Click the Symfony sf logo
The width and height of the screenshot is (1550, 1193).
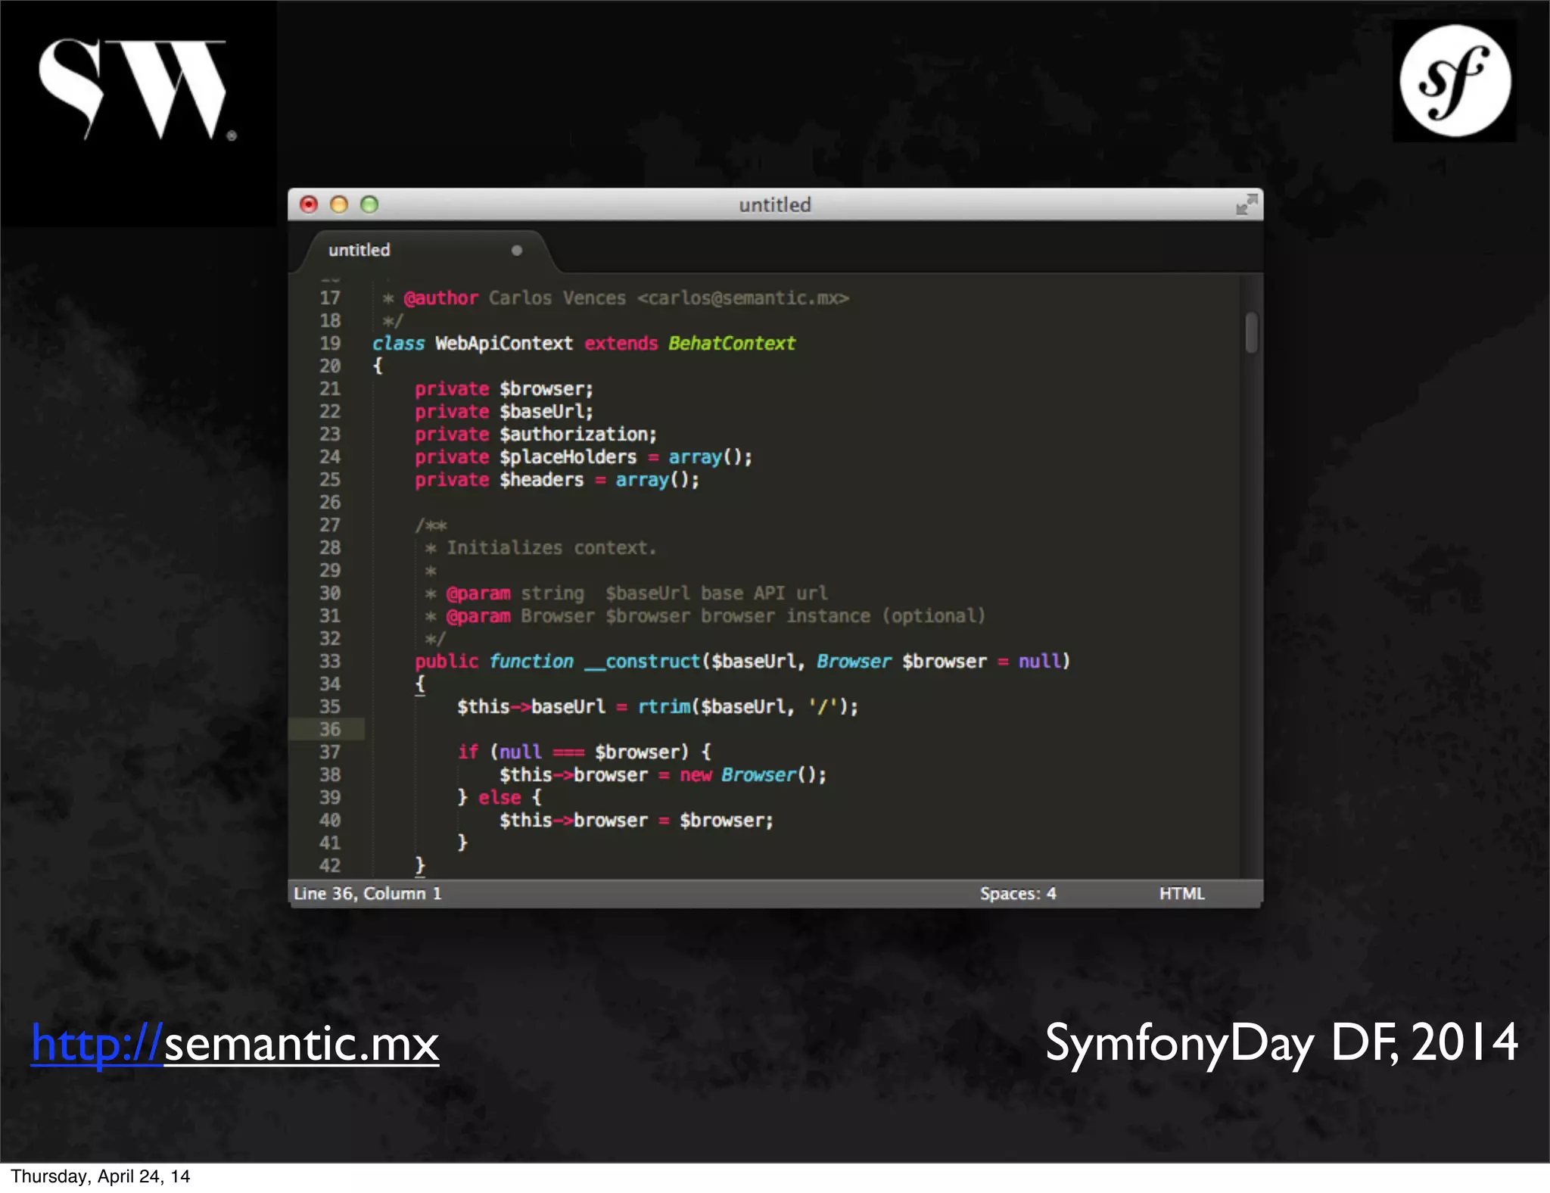click(1455, 81)
